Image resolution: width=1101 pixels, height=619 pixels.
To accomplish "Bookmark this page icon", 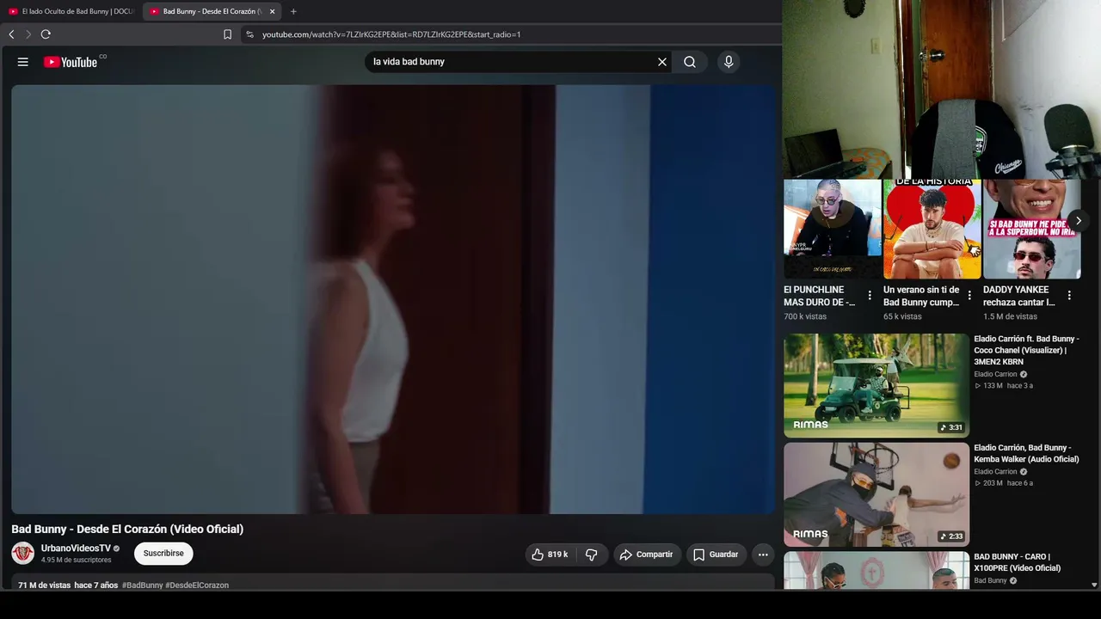I will [x=227, y=34].
